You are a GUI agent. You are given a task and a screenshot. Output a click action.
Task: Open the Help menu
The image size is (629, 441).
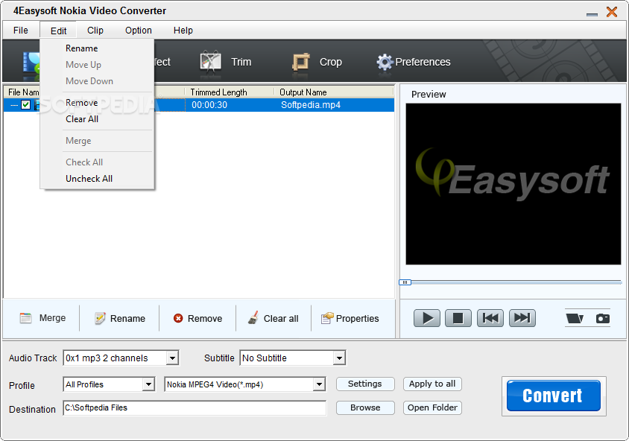(x=183, y=31)
